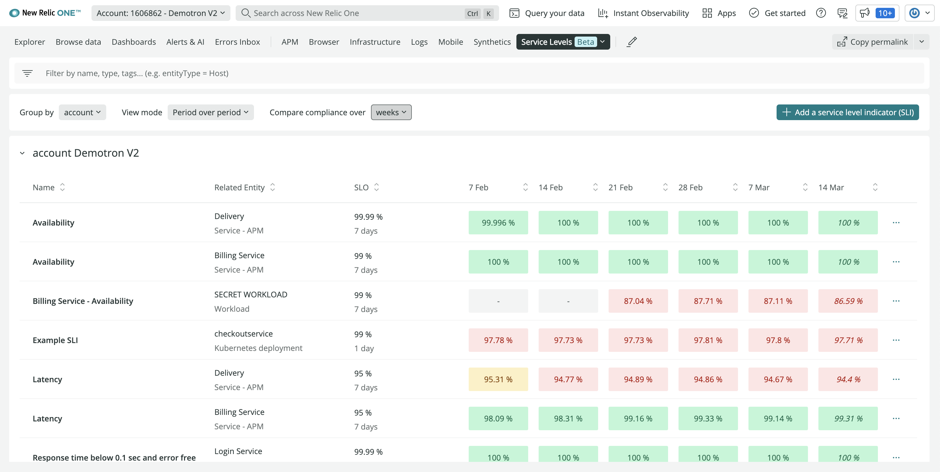The width and height of the screenshot is (940, 472).
Task: Sort by the 14 Mar column
Action: (x=875, y=187)
